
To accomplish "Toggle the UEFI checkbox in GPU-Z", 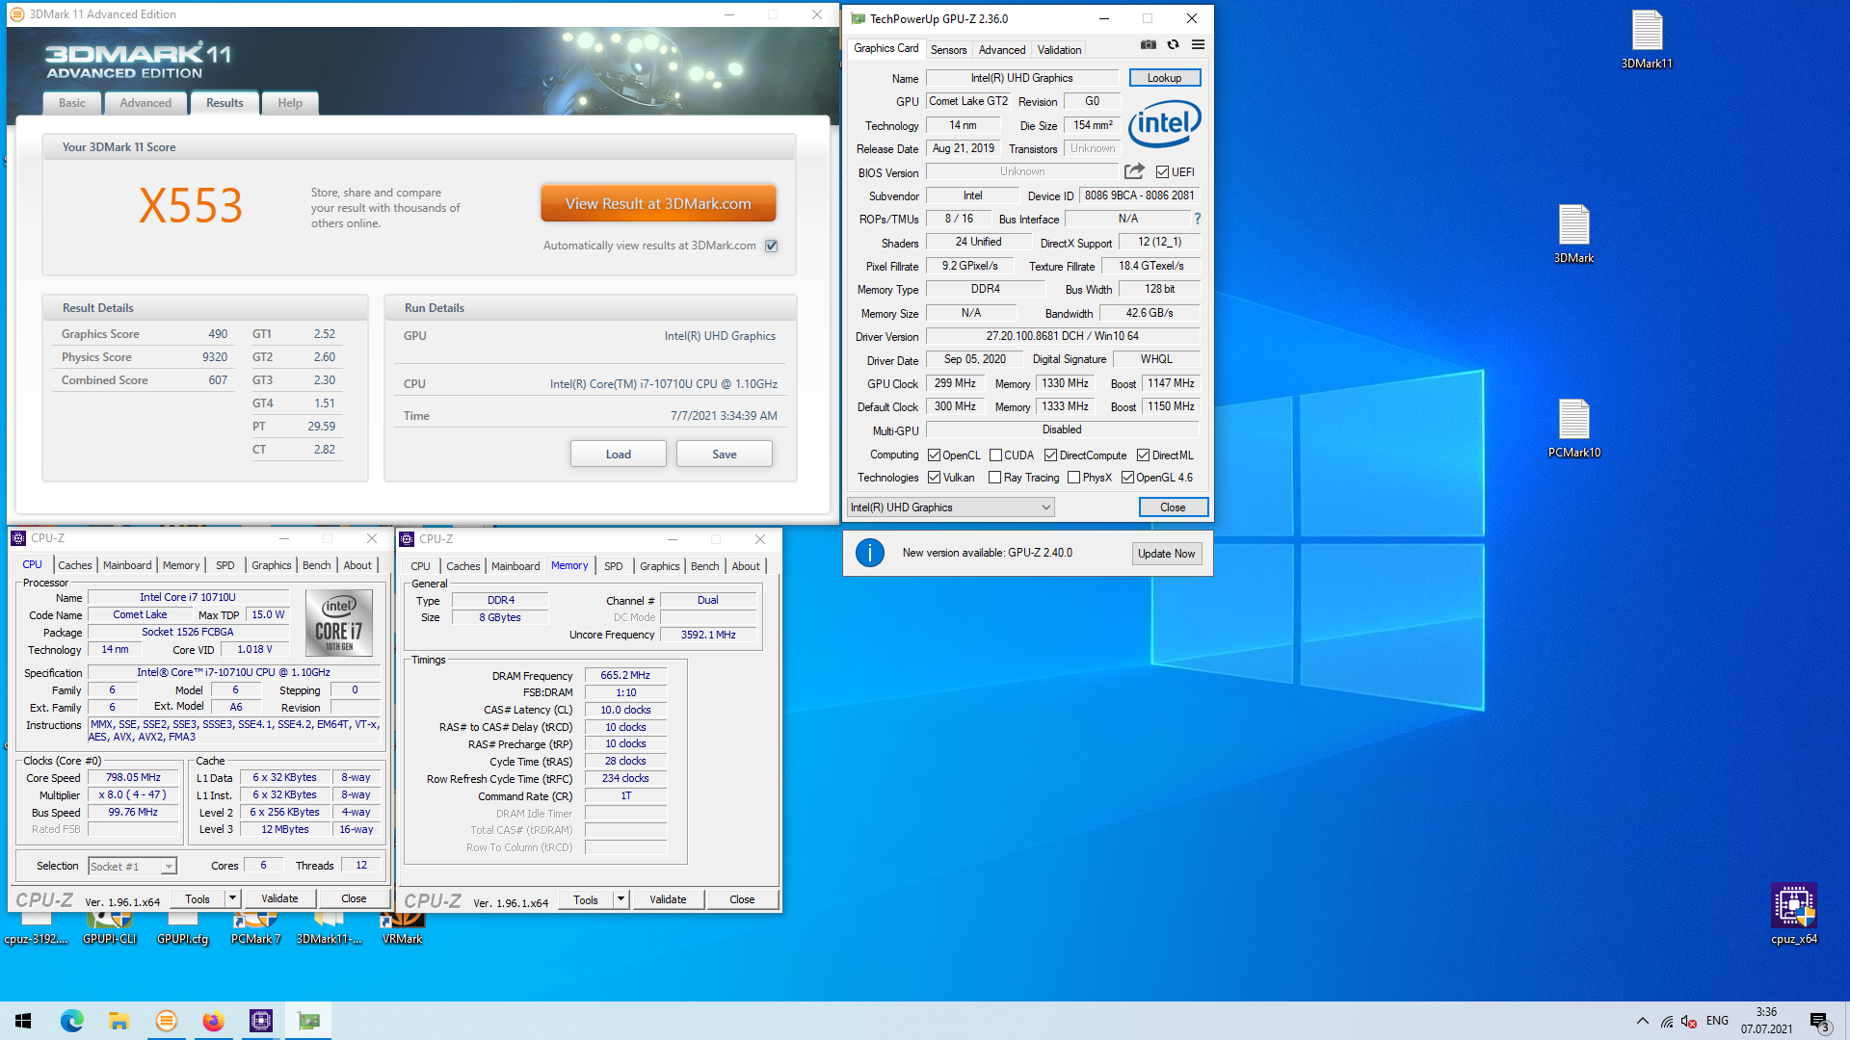I will 1162,172.
